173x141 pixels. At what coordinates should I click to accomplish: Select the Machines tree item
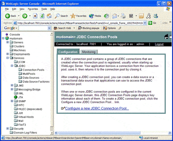pos(20,50)
